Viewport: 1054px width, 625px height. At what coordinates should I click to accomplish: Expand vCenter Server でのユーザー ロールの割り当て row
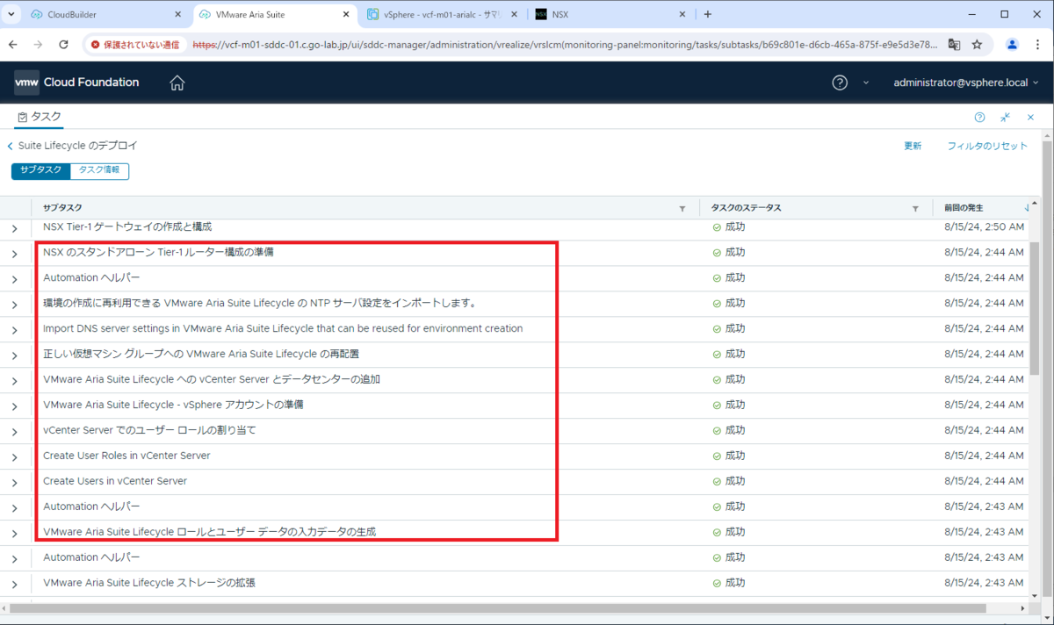pos(15,432)
